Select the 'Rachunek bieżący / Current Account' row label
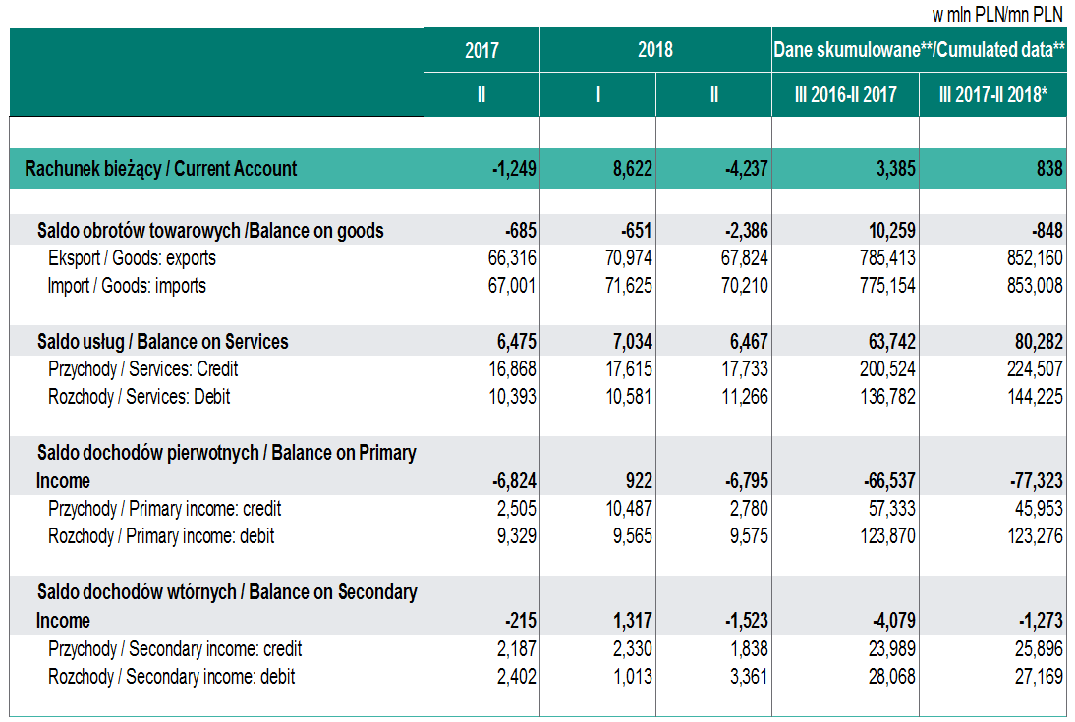 click(160, 169)
